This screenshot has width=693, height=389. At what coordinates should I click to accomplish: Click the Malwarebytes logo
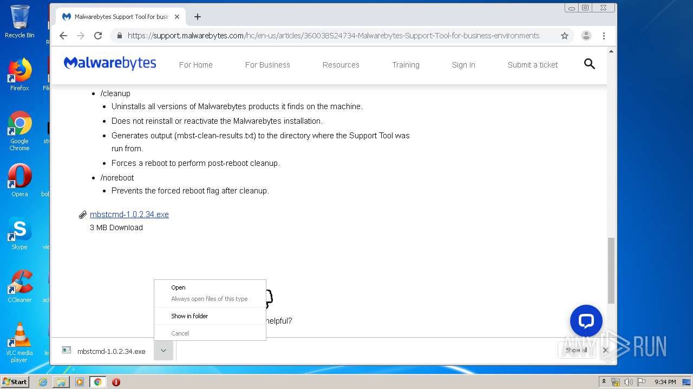point(110,64)
